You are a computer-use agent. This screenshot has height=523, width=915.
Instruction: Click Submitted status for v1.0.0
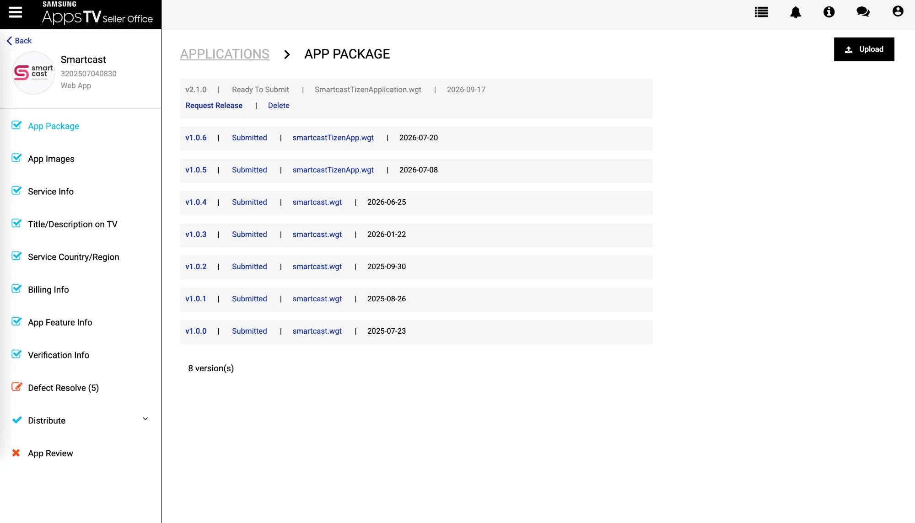point(249,331)
